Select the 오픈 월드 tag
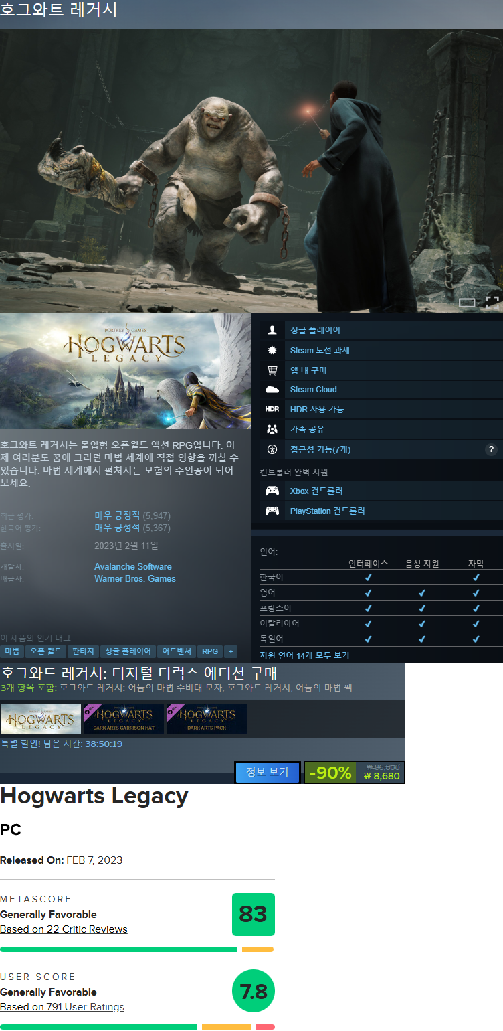This screenshot has height=1031, width=503. tap(45, 651)
